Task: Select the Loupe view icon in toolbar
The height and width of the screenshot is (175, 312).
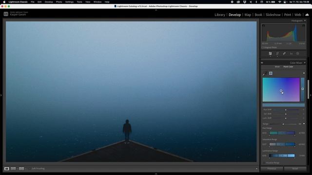Action: pyautogui.click(x=6, y=169)
